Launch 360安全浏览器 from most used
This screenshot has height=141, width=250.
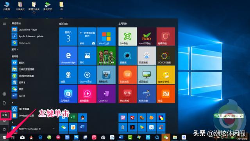coord(33,76)
